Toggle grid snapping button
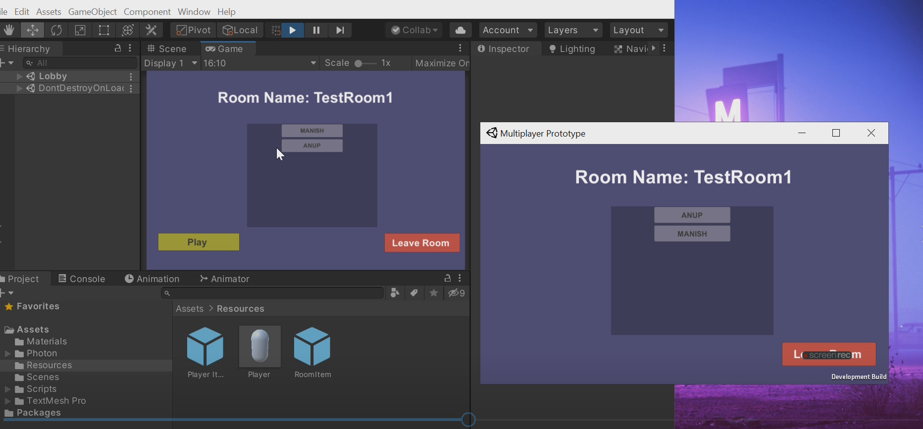923x429 pixels. (275, 30)
